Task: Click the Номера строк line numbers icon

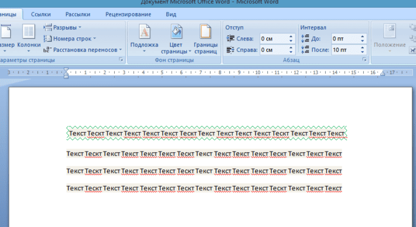Action: [48, 39]
